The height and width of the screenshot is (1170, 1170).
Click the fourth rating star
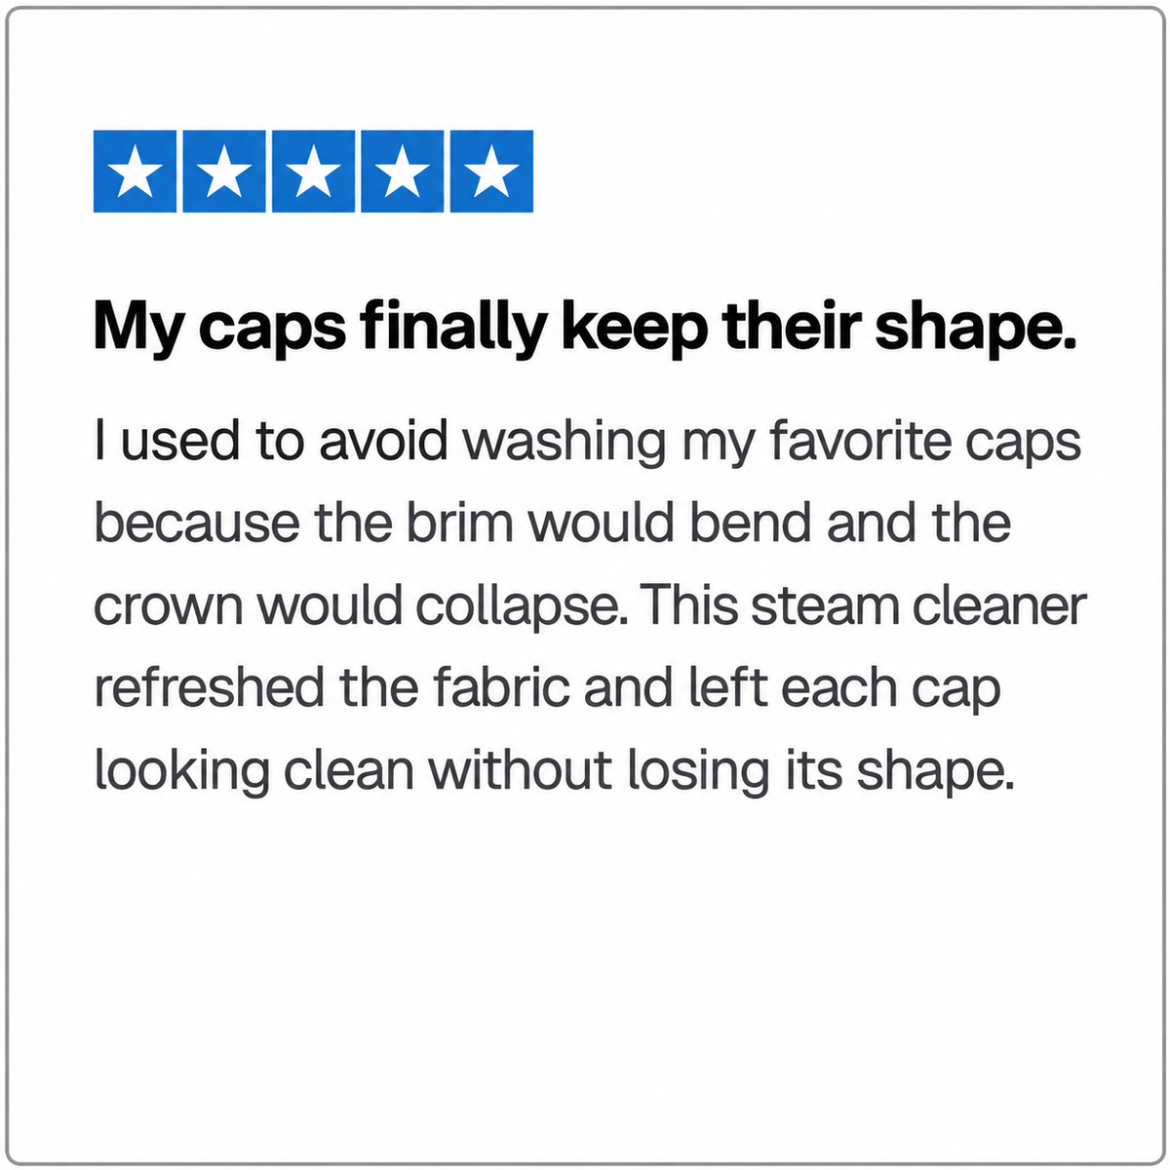(x=403, y=171)
